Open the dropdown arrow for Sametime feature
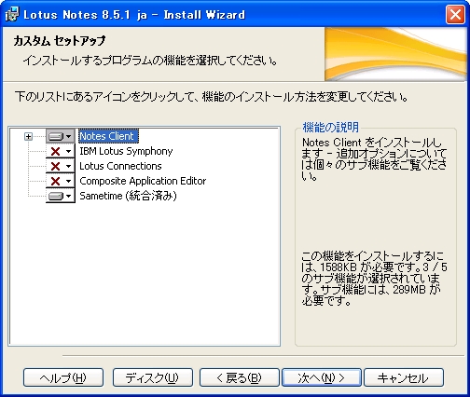The image size is (470, 397). click(69, 196)
